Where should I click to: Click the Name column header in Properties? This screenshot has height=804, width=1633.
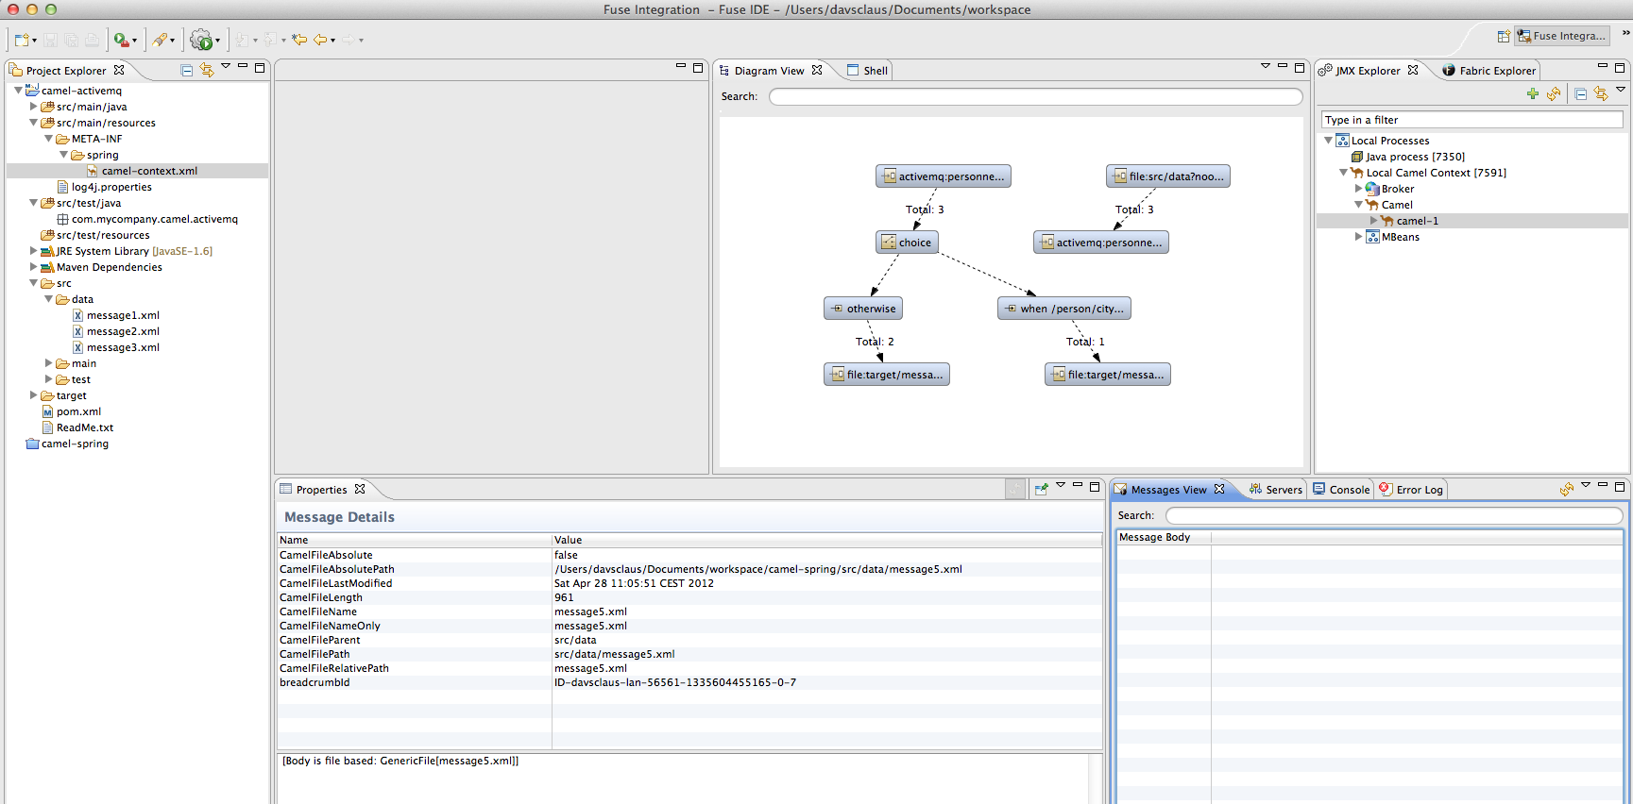415,540
